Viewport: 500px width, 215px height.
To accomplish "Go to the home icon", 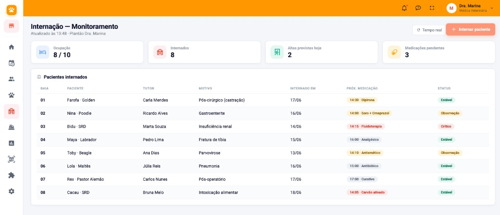I will pyautogui.click(x=12, y=47).
